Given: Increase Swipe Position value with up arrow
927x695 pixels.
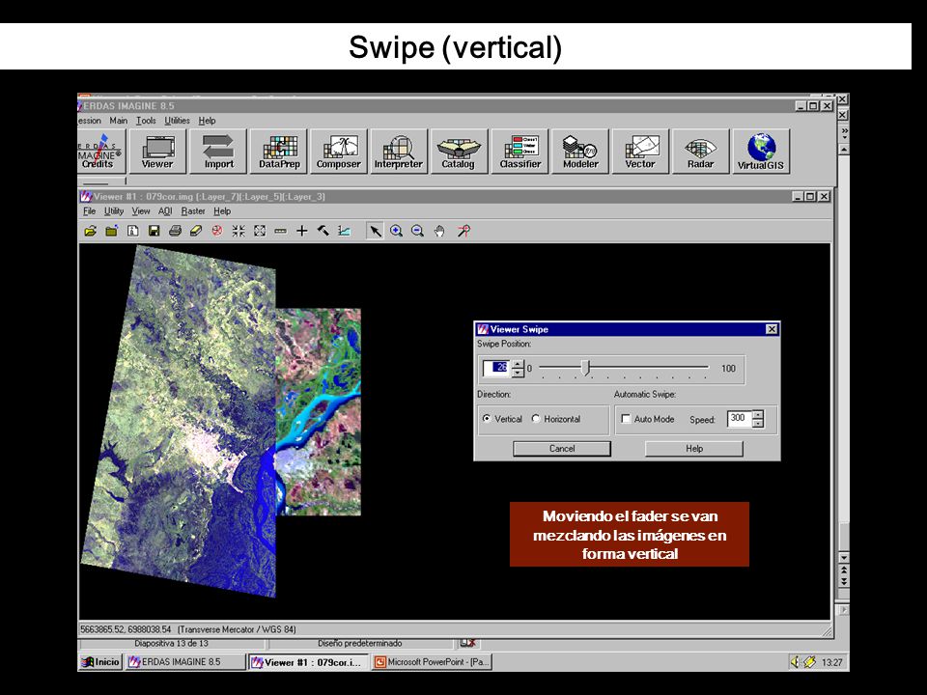Looking at the screenshot, I should [x=518, y=364].
